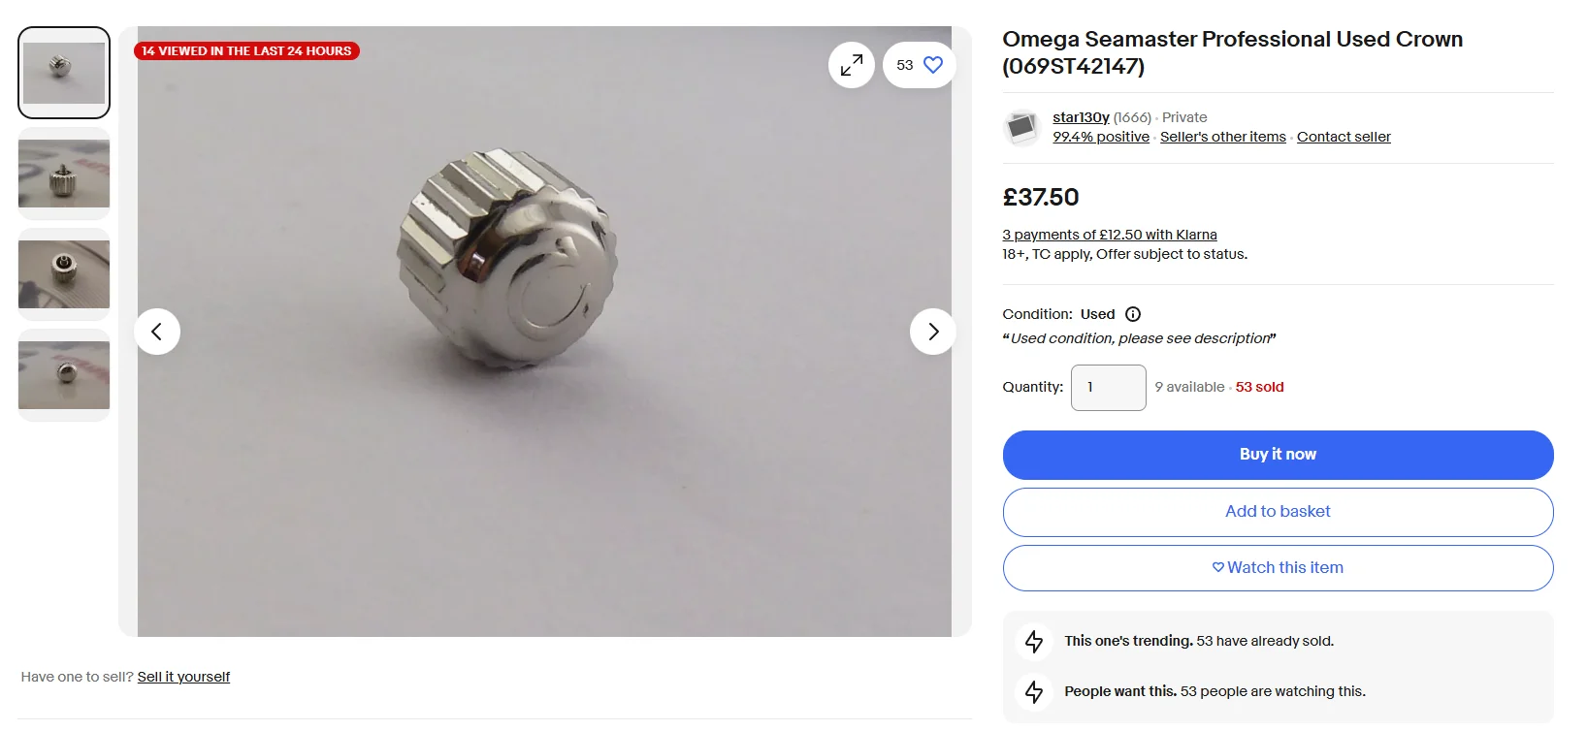Image resolution: width=1587 pixels, height=731 pixels.
Task: Go to the previous product image
Action: pos(157,332)
